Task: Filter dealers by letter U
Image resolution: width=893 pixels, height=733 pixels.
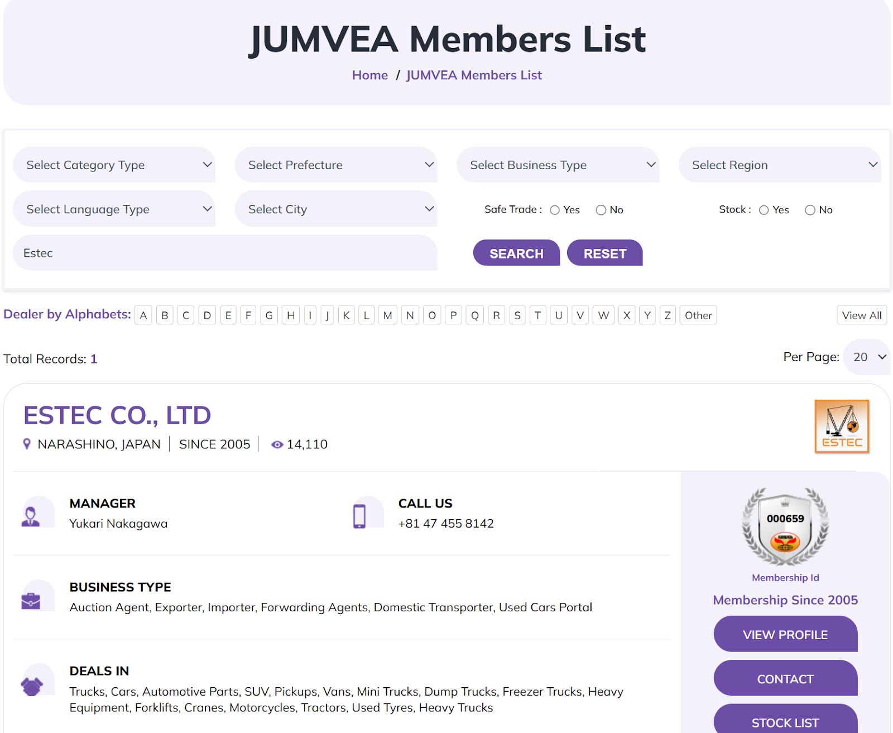Action: [559, 315]
